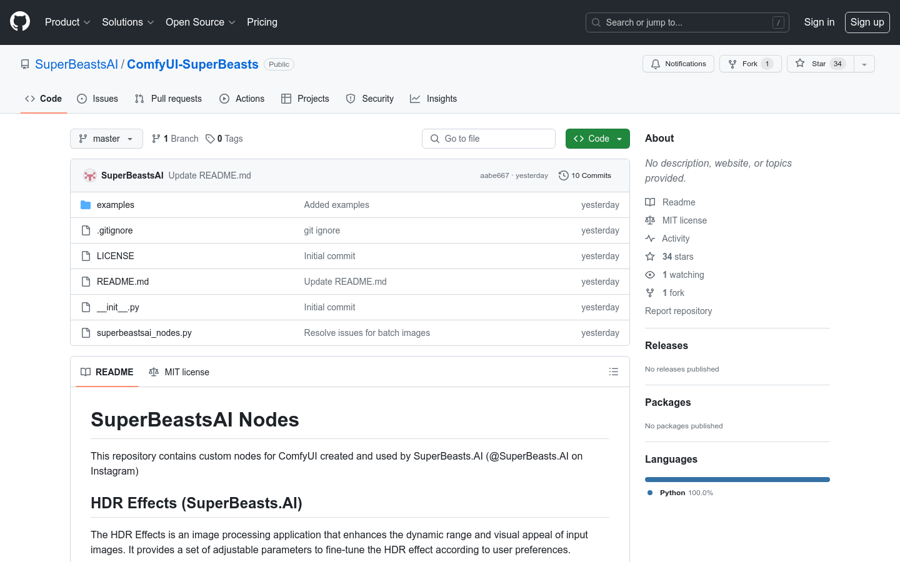The width and height of the screenshot is (900, 562).
Task: Click the magnifier icon in the search bar
Action: click(596, 22)
